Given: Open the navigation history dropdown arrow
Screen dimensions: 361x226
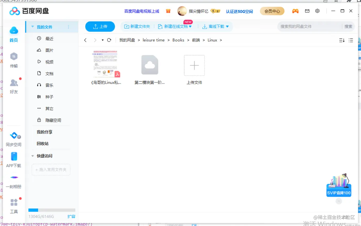Looking at the screenshot, I should click(103, 40).
